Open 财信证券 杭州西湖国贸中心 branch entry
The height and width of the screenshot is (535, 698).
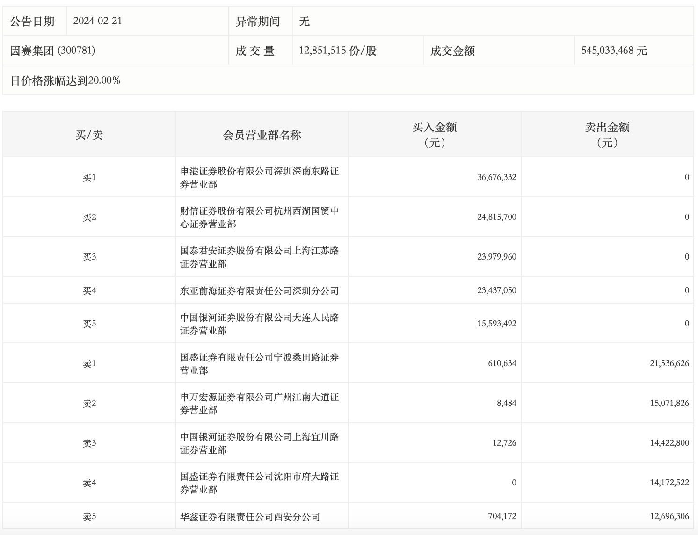pyautogui.click(x=259, y=217)
